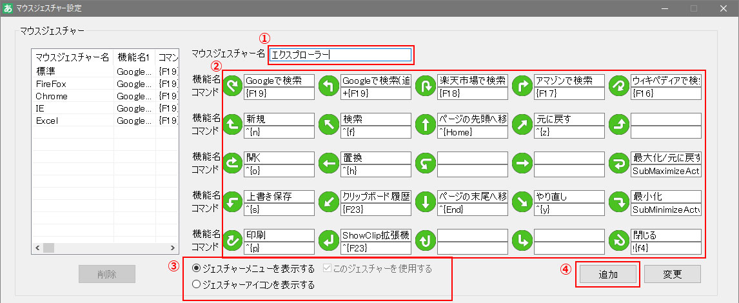Image resolution: width=739 pixels, height=303 pixels.
Task: Select the diagonal arrow icon beside 検索
Action: pyautogui.click(x=329, y=124)
